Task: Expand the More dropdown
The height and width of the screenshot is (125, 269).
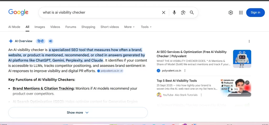Action: pos(129,27)
